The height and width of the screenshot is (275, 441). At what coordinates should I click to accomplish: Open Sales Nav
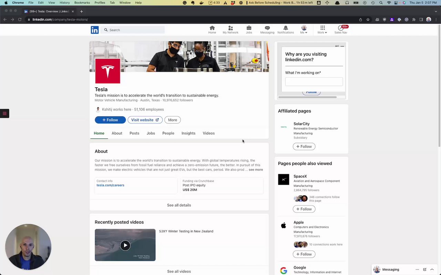click(x=341, y=30)
